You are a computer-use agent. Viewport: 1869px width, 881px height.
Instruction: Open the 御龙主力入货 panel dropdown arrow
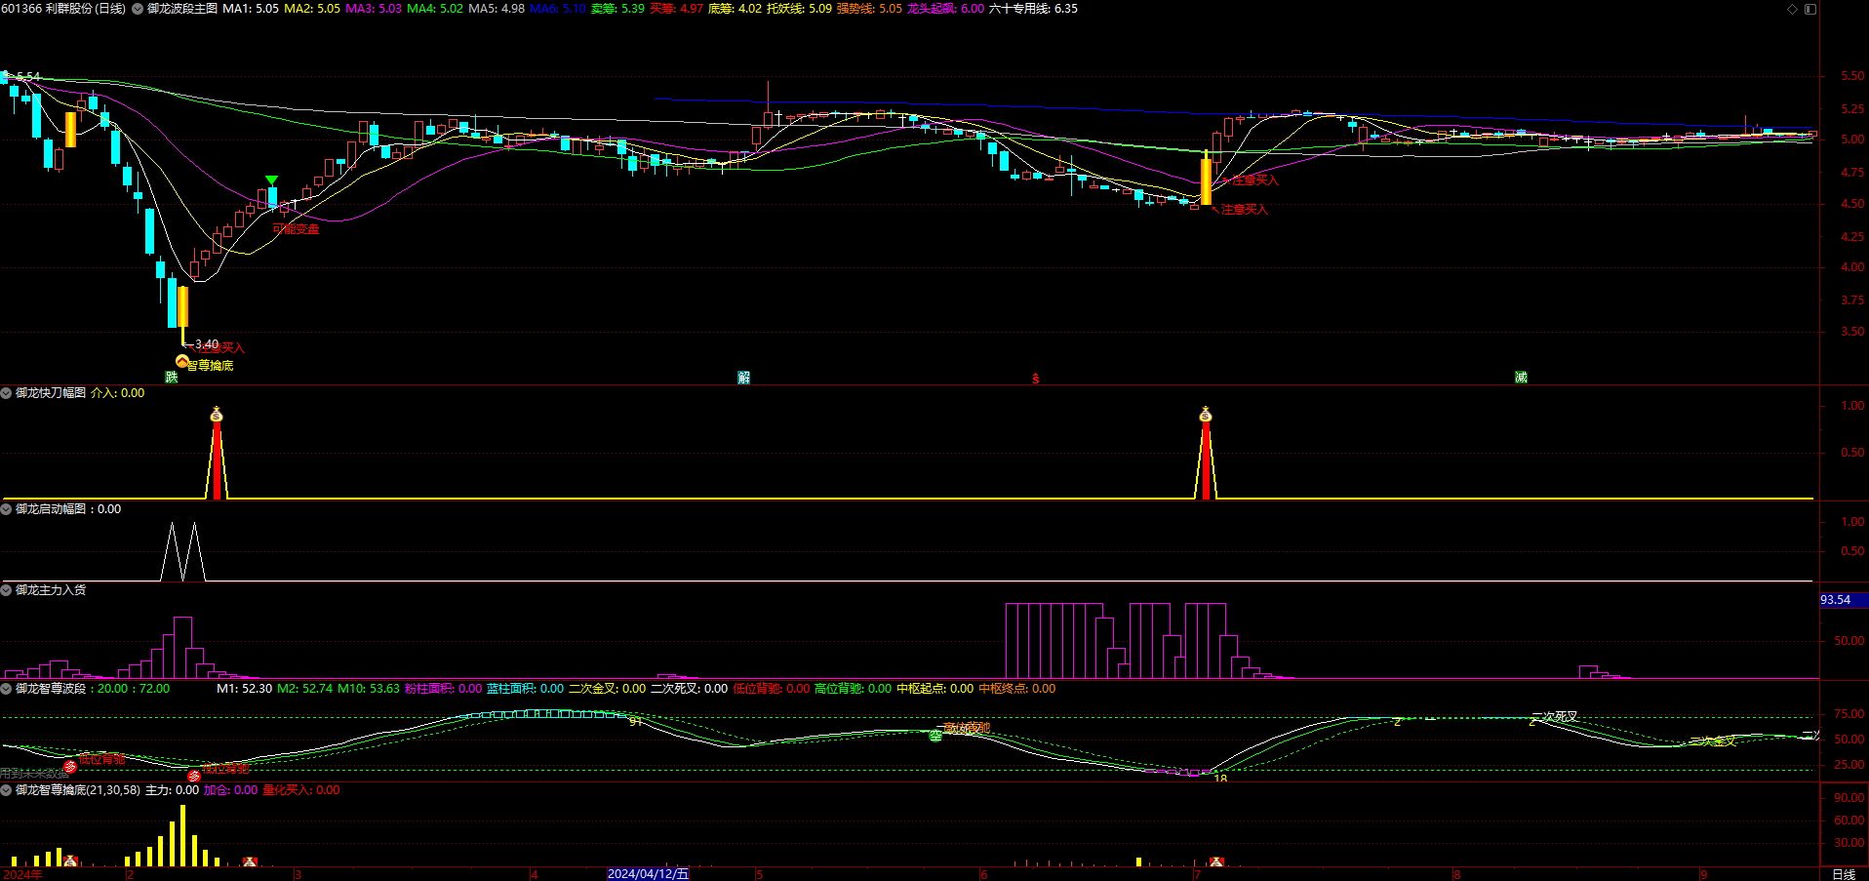[7, 590]
